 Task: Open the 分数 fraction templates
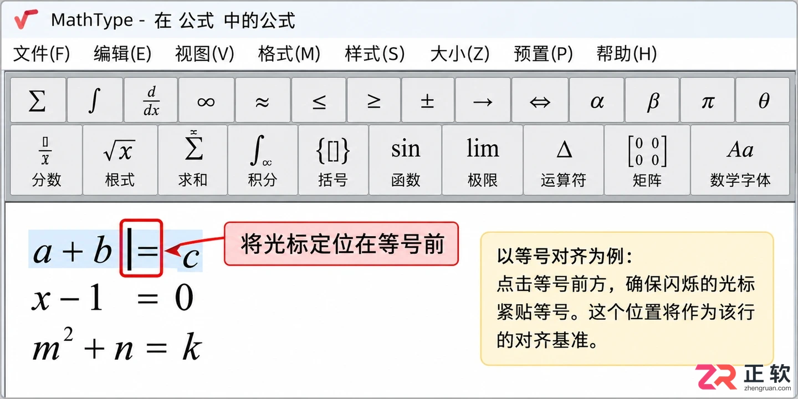click(x=47, y=160)
